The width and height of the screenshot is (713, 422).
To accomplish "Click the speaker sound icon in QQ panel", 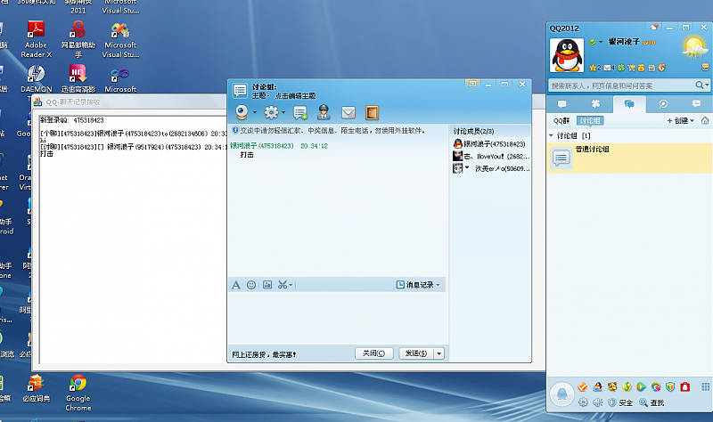I will pyautogui.click(x=598, y=402).
